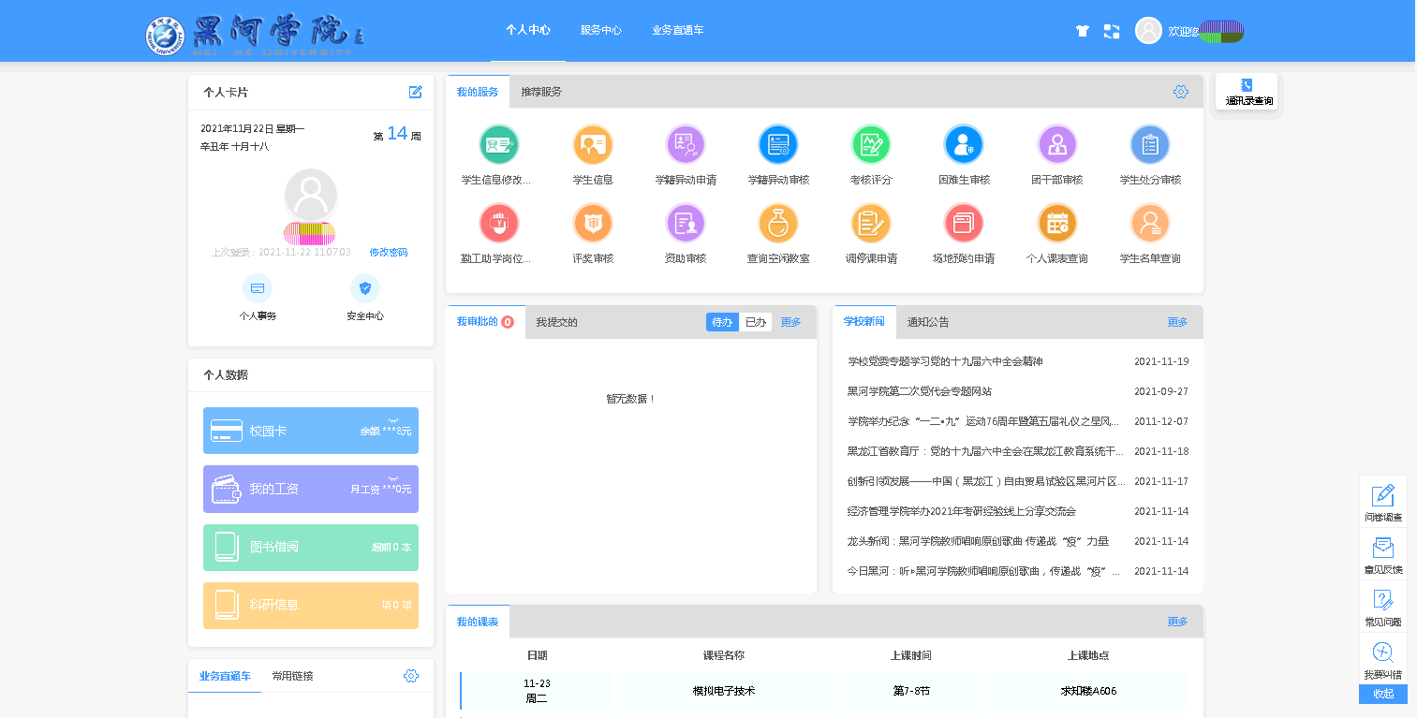Toggle balance visibility on 校园卡 card

tap(393, 420)
